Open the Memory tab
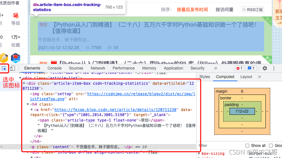The width and height of the screenshot is (282, 158). (x=149, y=68)
